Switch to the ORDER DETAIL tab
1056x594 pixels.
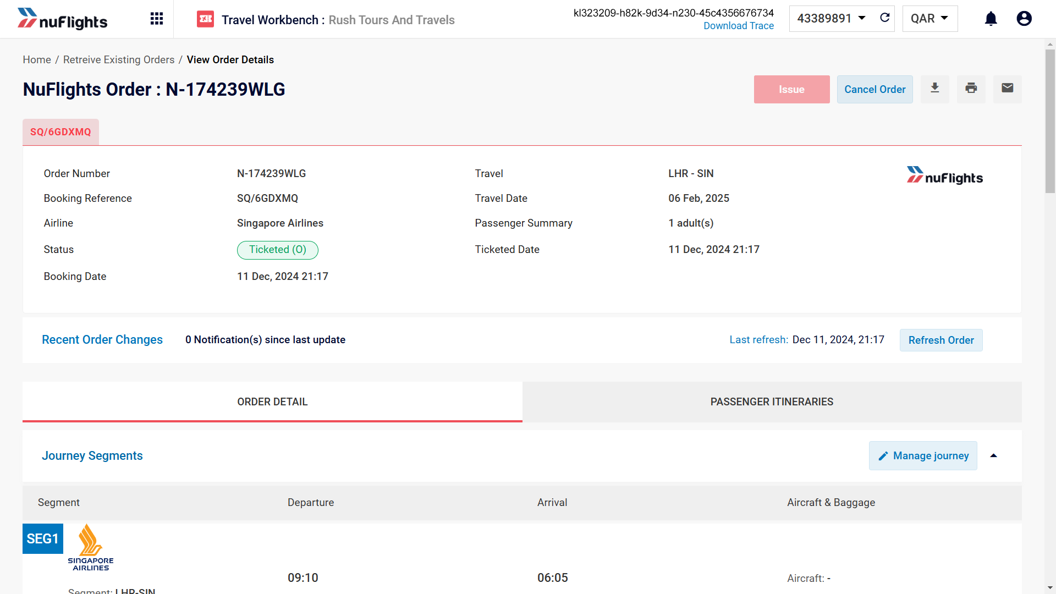click(272, 402)
